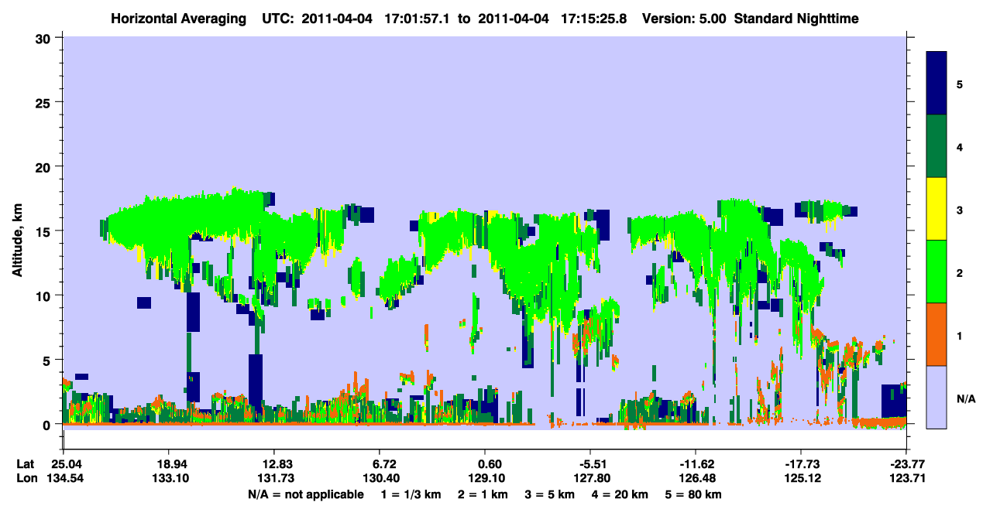Click the altitude tick label 20
The height and width of the screenshot is (516, 1007).
tap(45, 166)
